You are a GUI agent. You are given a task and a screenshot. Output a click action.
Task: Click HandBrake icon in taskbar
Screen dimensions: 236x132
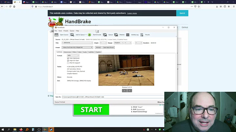pos(45,129)
